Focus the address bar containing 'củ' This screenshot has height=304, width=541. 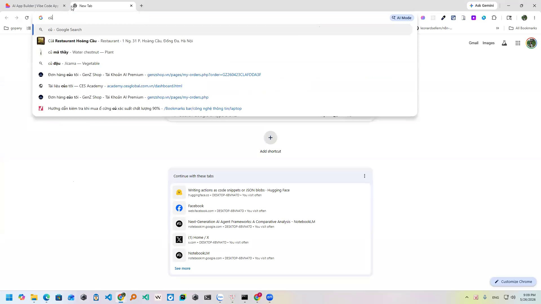[217, 18]
